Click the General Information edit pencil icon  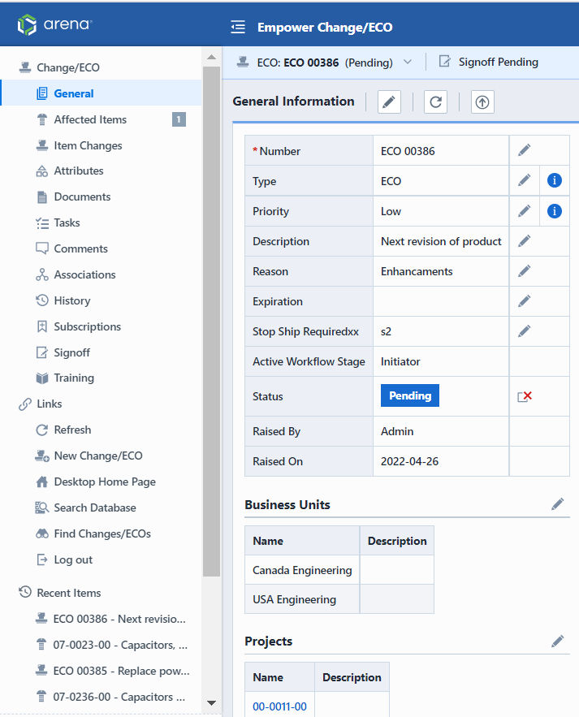[x=390, y=102]
